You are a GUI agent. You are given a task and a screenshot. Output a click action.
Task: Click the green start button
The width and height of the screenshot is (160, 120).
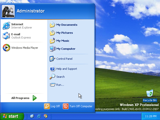tap(12, 116)
